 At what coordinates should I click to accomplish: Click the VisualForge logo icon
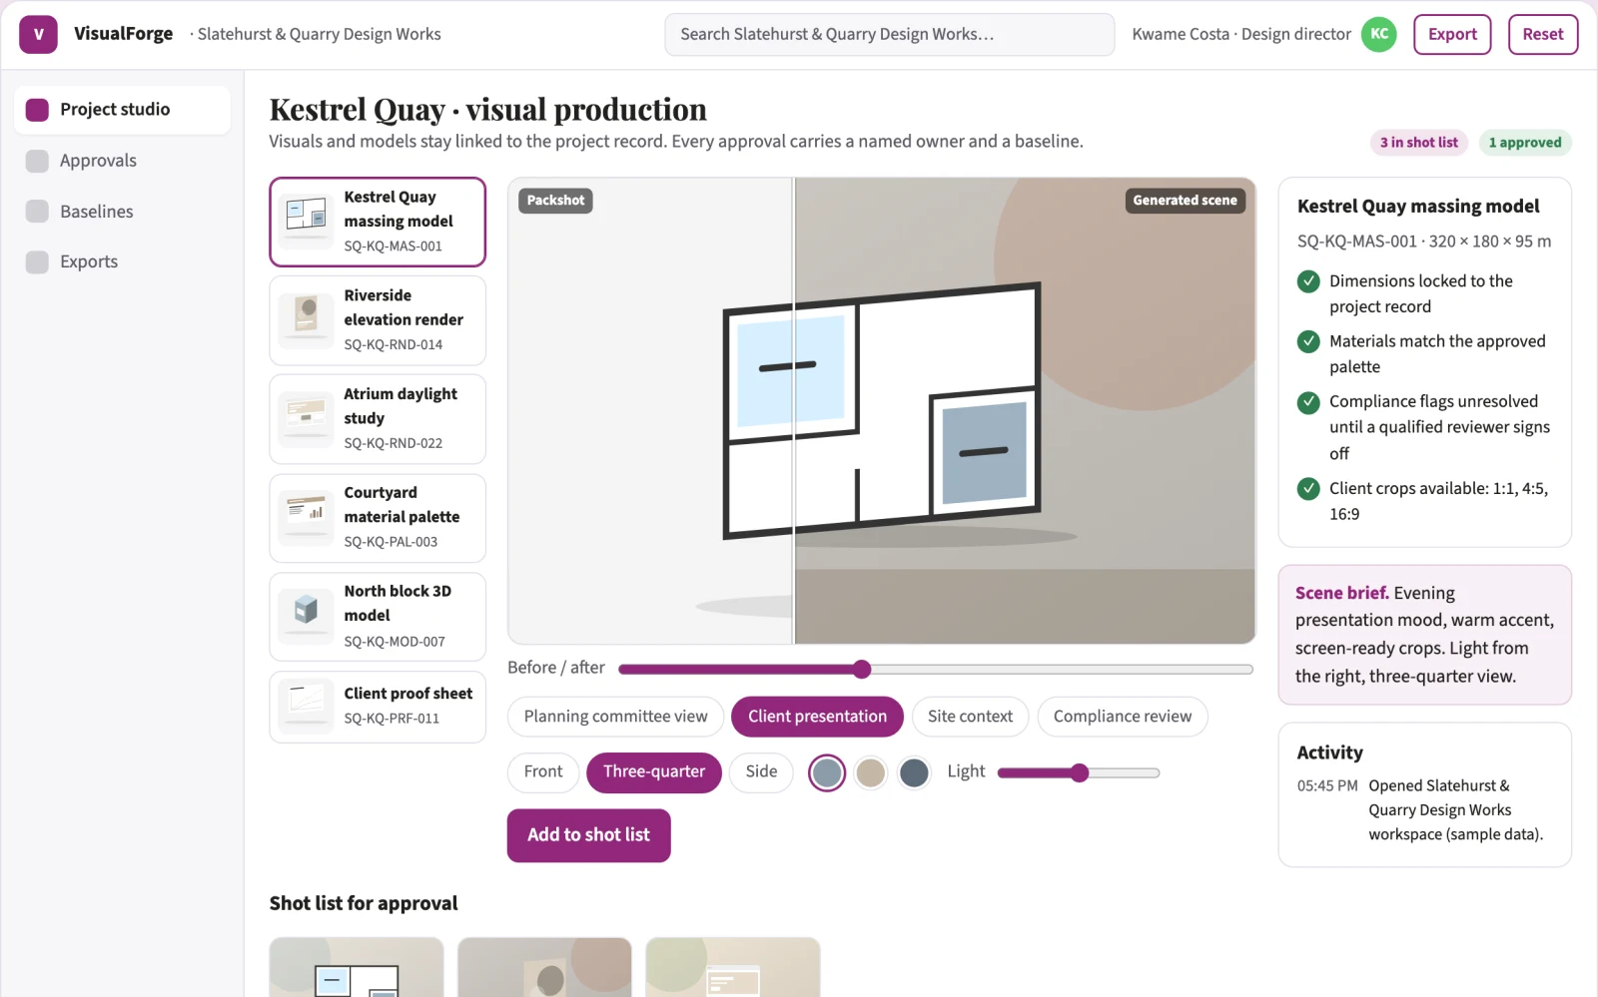tap(38, 34)
